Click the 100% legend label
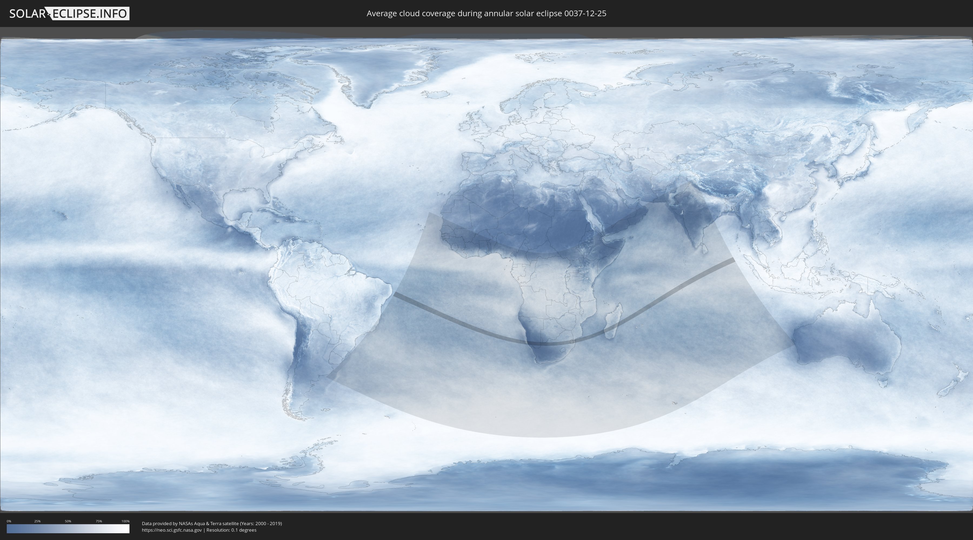Image resolution: width=973 pixels, height=540 pixels. 125,521
